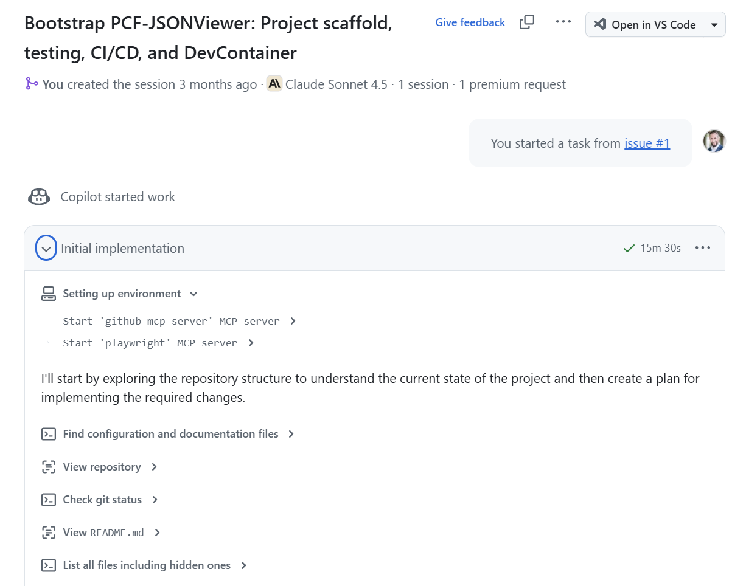Click the file icon beside 'View README.md'
The height and width of the screenshot is (586, 746).
[48, 532]
